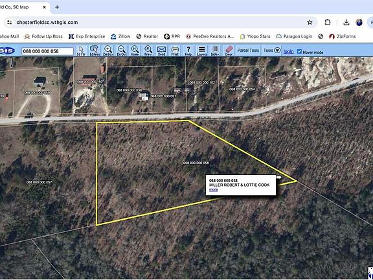
Task: Click the globe bookmark before ZipForms
Action: coord(321,36)
